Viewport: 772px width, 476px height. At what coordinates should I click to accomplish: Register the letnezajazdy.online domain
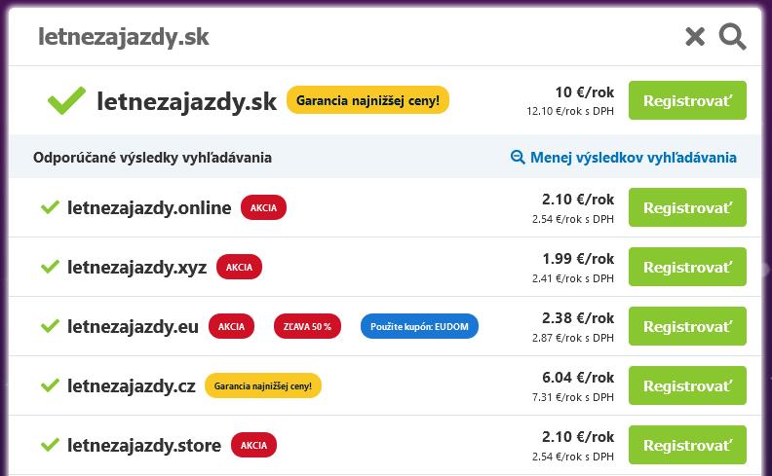[x=687, y=207]
